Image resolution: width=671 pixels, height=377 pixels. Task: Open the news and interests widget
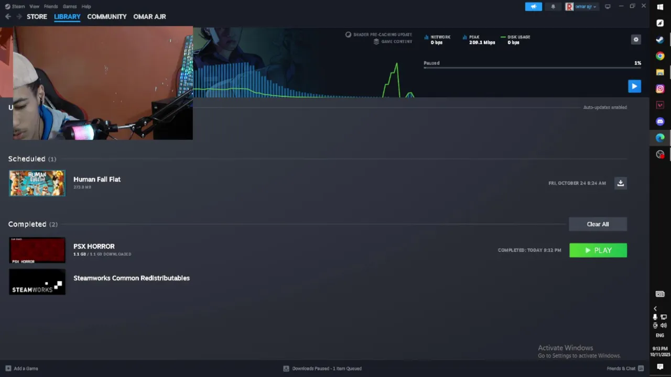click(660, 294)
